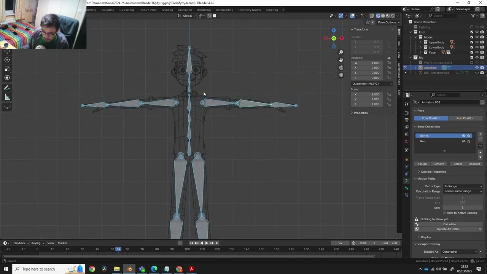This screenshot has height=274, width=487.
Task: Select the Scale tool in viewport toolbar
Action: 7,69
